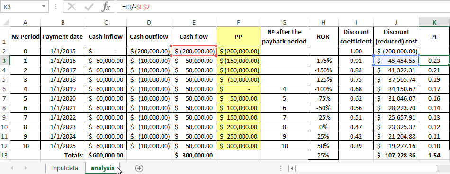Select the PP cell $300,000.00

(x=238, y=146)
